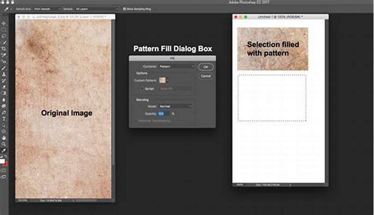This screenshot has height=215, width=374.
Task: Select the Eyedropper tool in the toolbox
Action: pos(4,55)
